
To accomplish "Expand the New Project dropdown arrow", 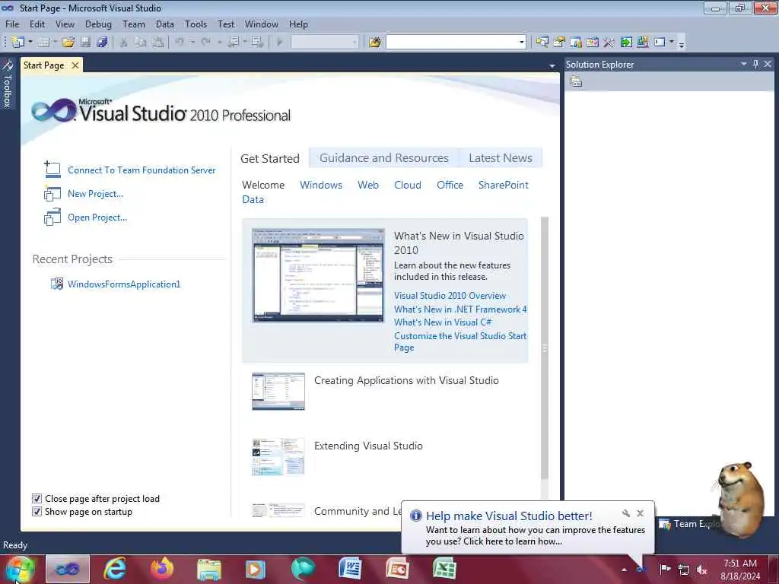I will [30, 43].
